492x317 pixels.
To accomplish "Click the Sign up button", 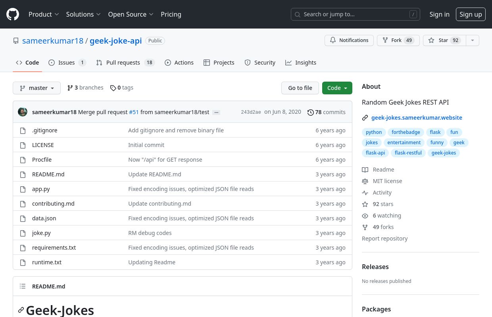I will click(471, 14).
